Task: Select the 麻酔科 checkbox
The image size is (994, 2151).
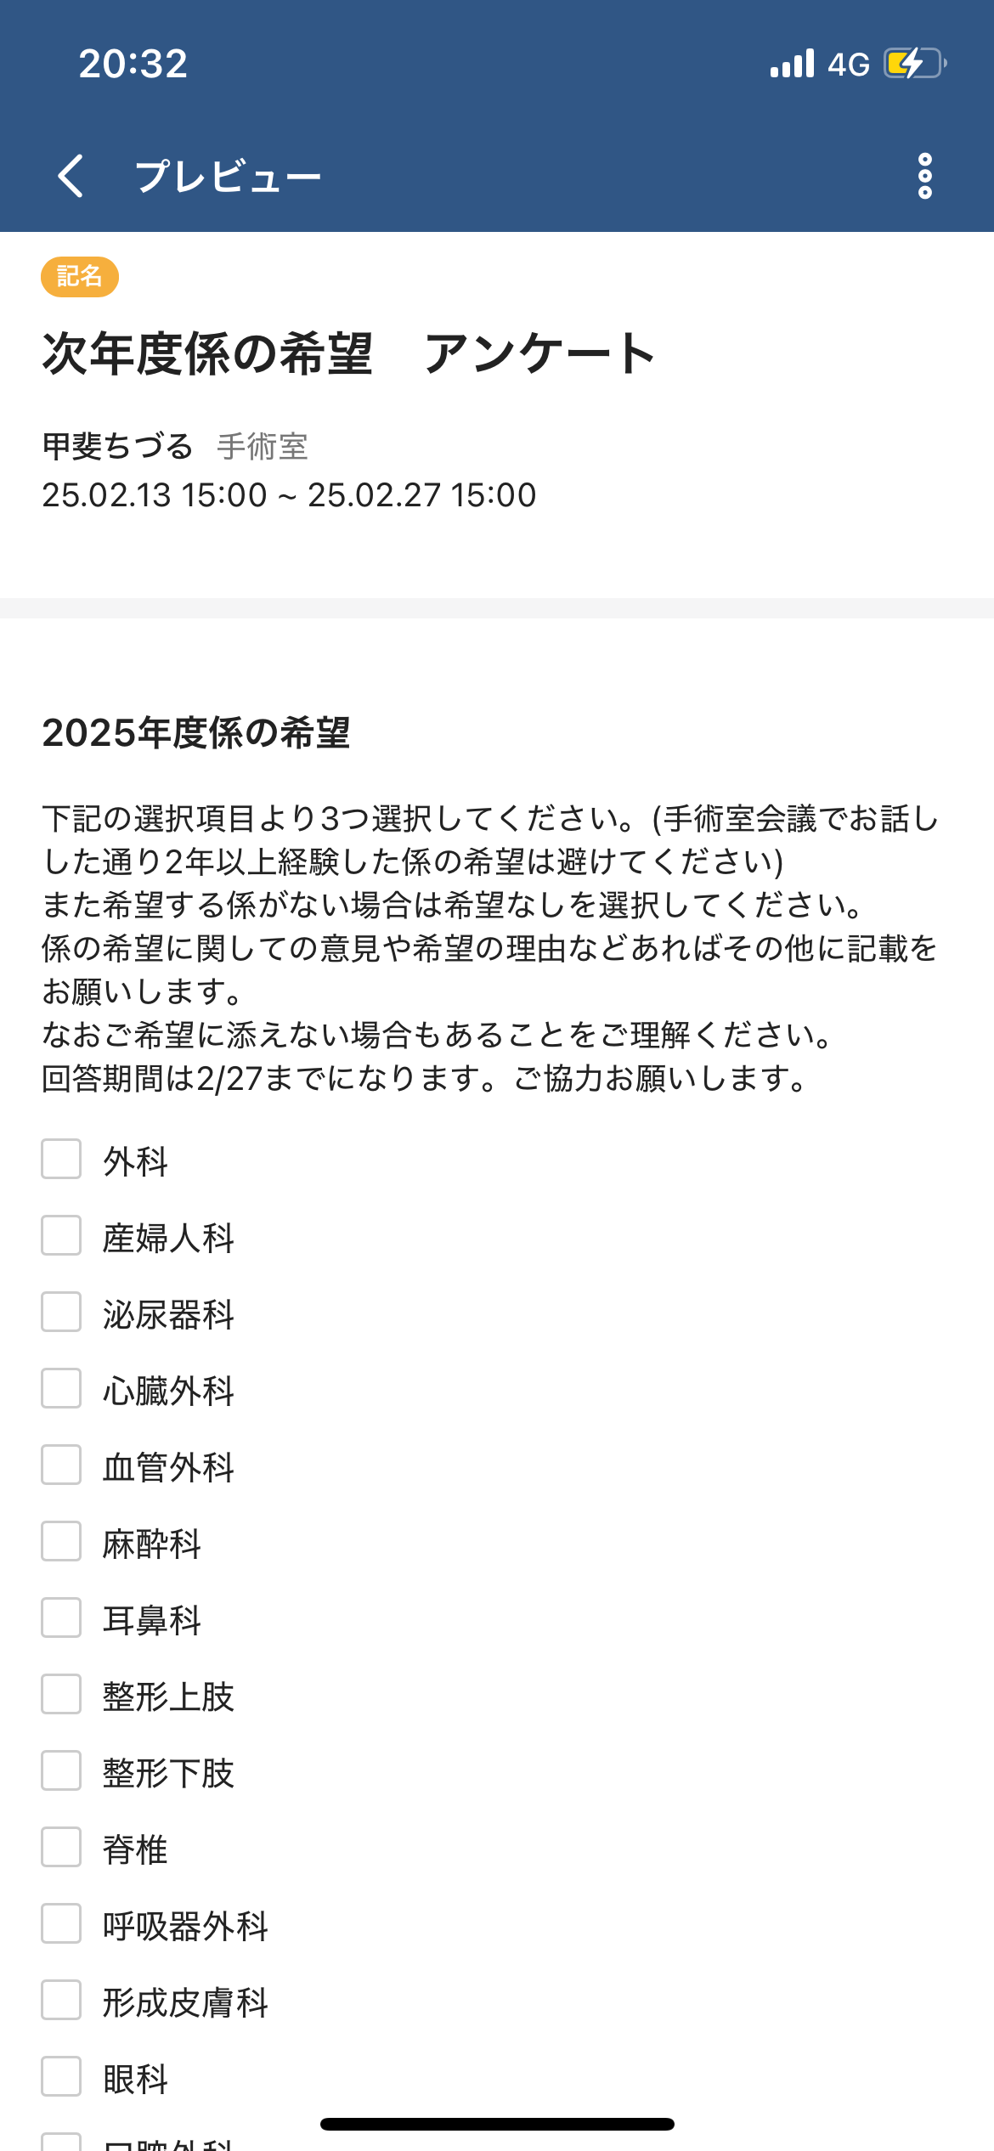Action: point(61,1542)
